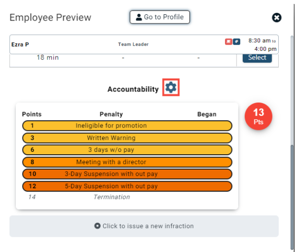295x252 pixels.
Task: Select Meeting with a director penalty
Action: (x=127, y=162)
